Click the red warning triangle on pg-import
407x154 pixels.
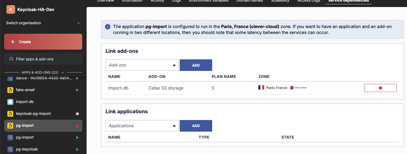[x=77, y=126]
